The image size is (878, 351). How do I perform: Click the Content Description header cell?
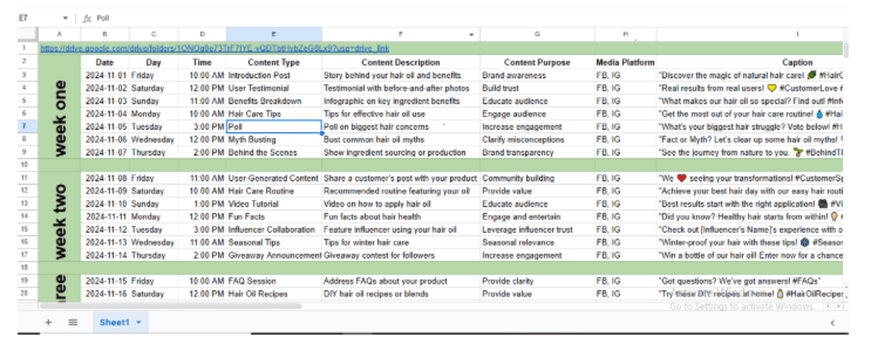pos(401,62)
